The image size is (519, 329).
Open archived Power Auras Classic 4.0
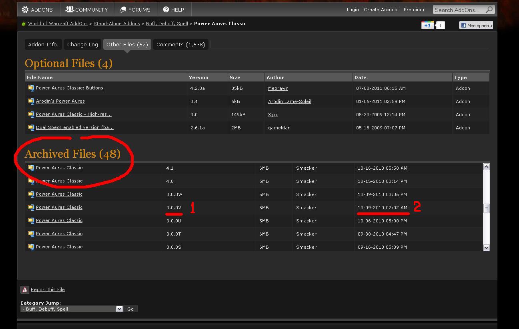59,181
